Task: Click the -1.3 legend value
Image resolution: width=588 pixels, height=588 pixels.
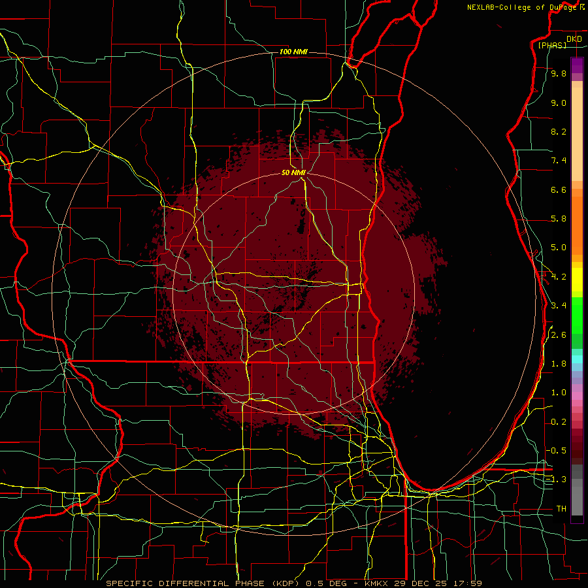Action: point(556,480)
